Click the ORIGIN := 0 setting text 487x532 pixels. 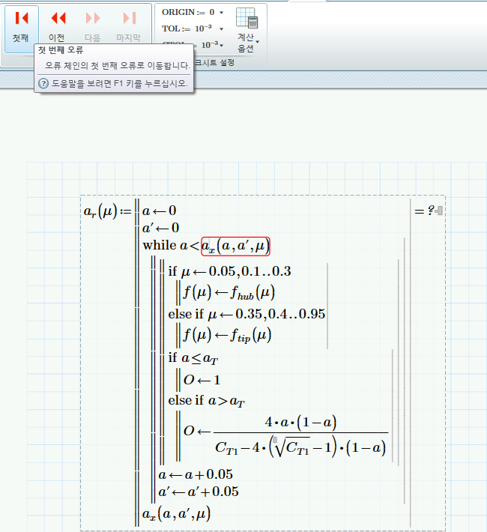[x=188, y=13]
